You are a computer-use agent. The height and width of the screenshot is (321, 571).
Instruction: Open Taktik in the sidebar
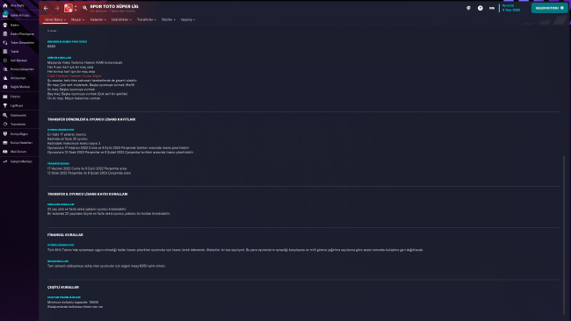[x=15, y=52]
